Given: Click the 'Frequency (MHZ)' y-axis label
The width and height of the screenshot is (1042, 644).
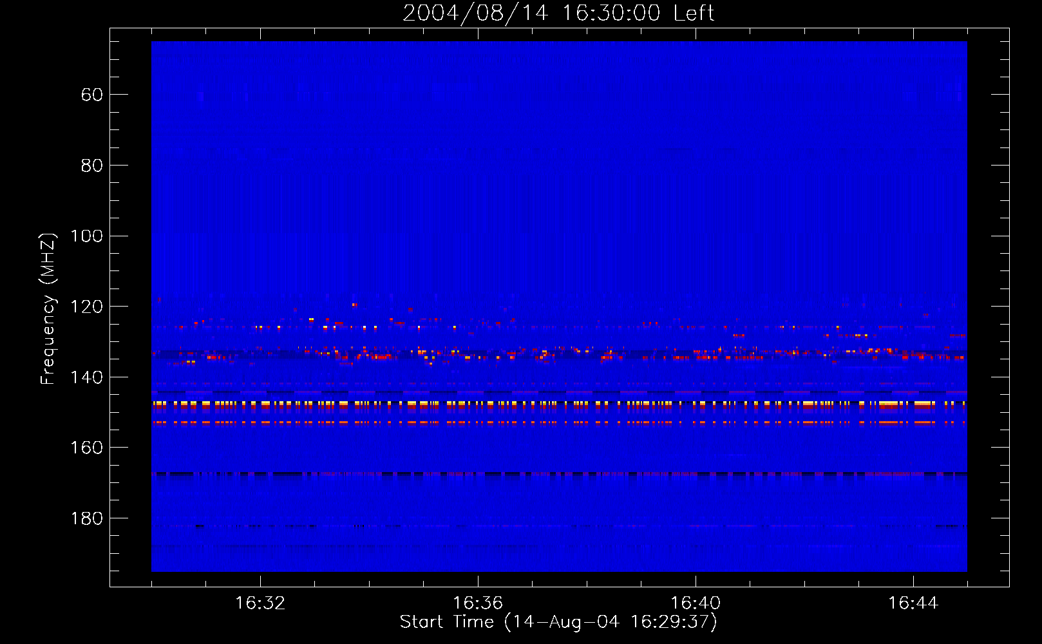Looking at the screenshot, I should (48, 308).
